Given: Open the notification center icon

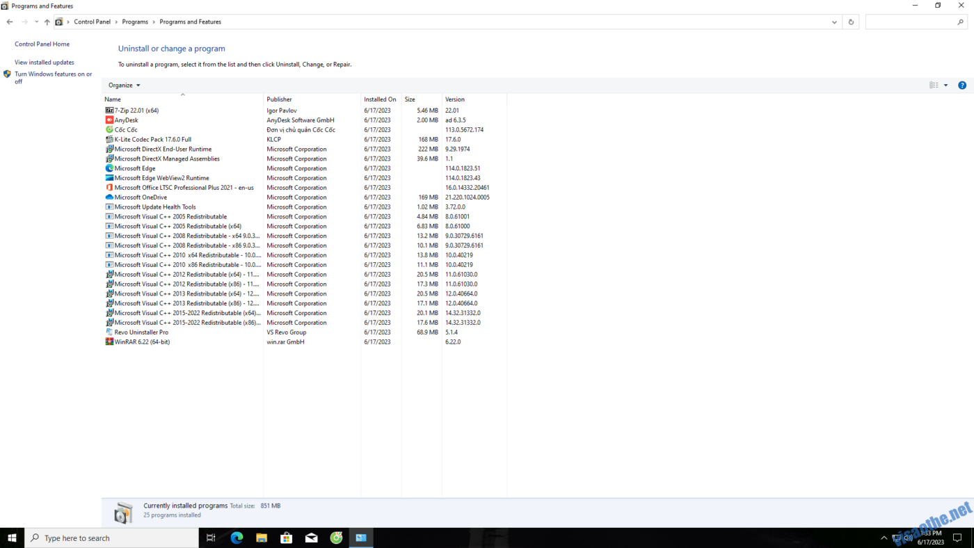Looking at the screenshot, I should click(x=958, y=538).
